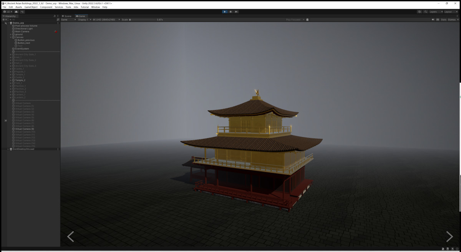This screenshot has width=461, height=252.
Task: Click the Hierarchy panel's create (+) icon
Action: (x=3, y=20)
